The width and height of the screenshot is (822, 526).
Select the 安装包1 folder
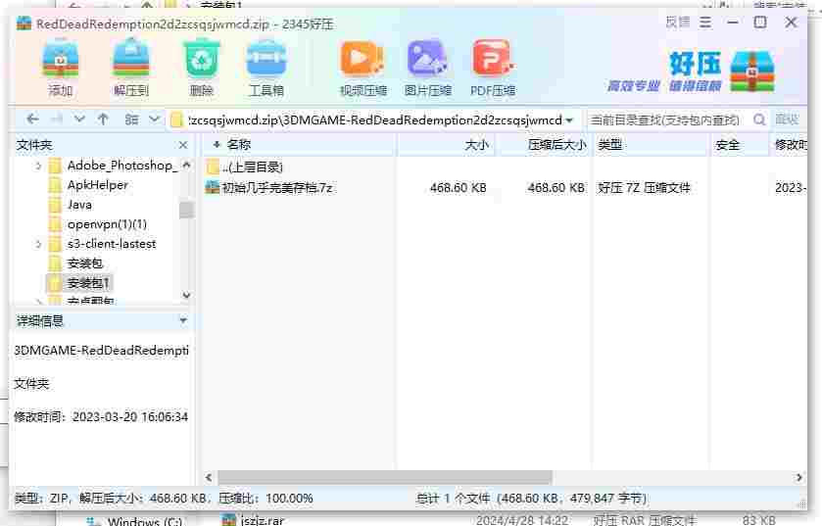78,283
